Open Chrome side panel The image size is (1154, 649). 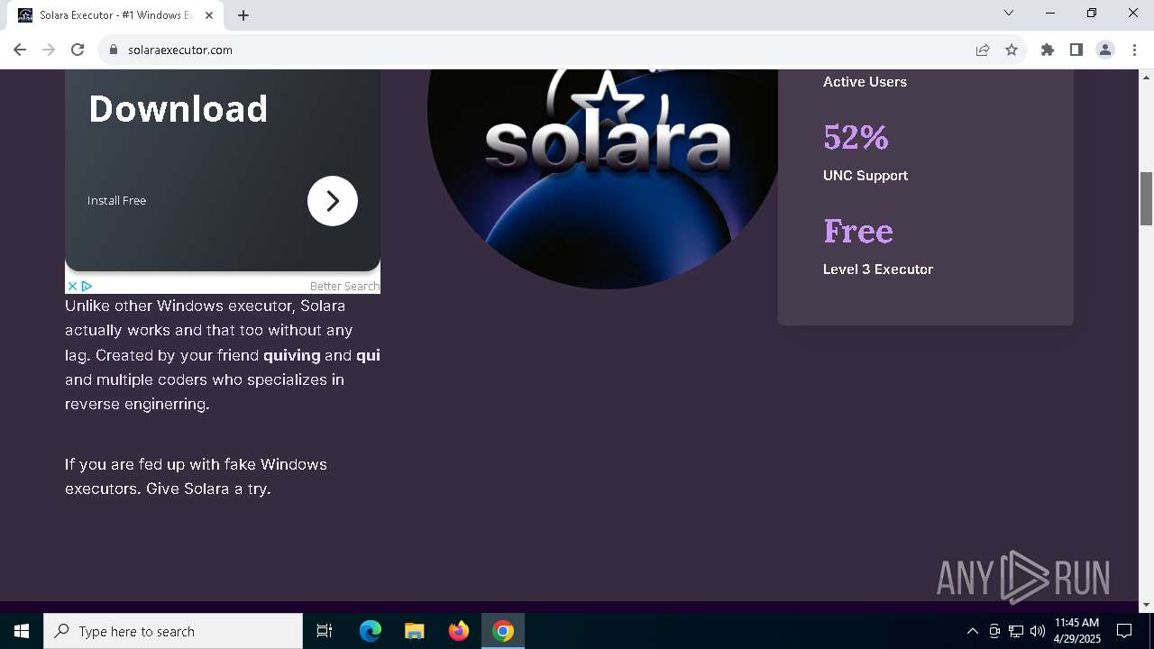tap(1076, 50)
